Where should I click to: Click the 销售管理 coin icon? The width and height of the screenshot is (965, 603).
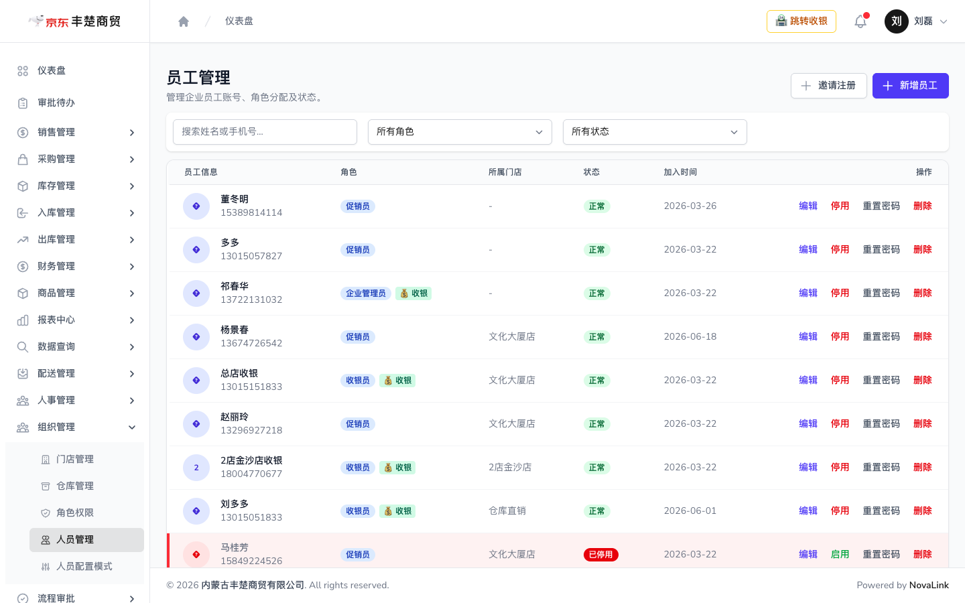click(23, 133)
